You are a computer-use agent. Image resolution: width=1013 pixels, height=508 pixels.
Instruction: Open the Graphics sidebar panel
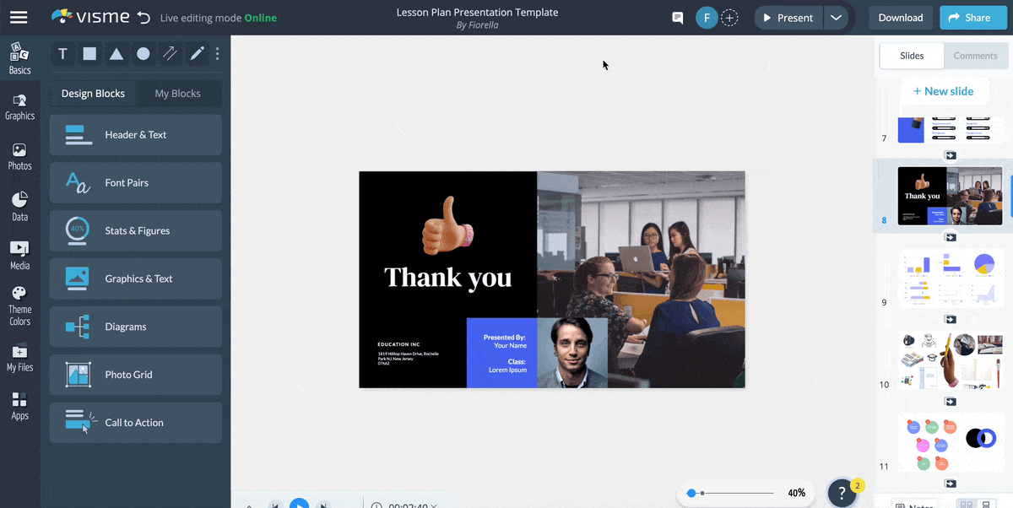coord(19,107)
